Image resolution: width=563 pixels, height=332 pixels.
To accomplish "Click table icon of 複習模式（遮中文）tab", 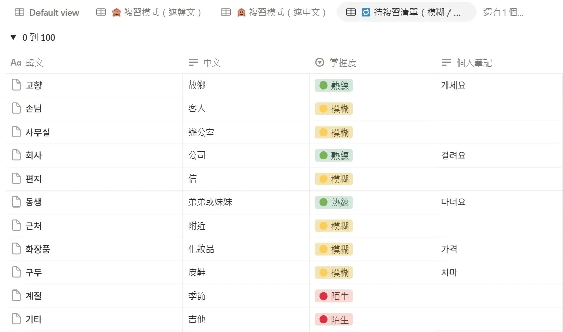I will [x=226, y=12].
